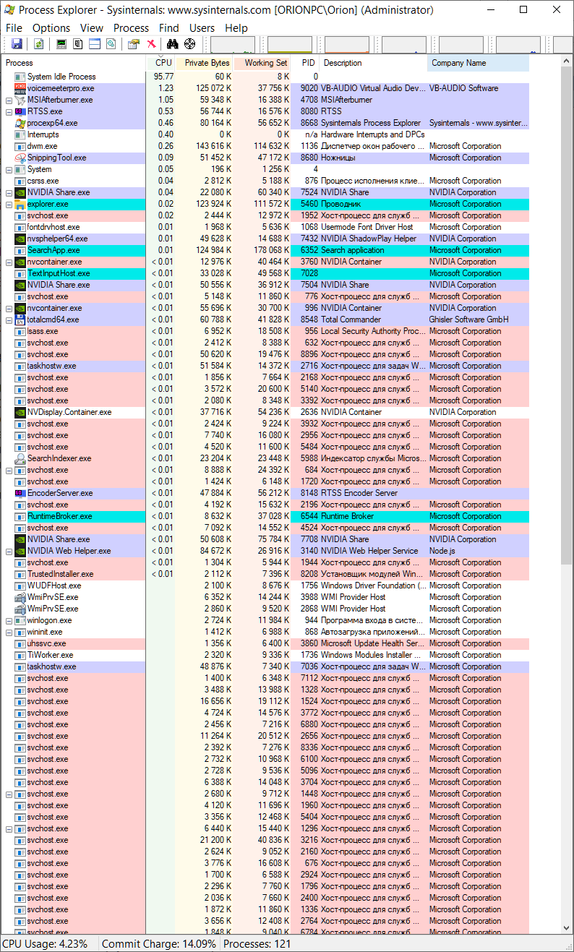This screenshot has height=952, width=574.
Task: Sort by the Private Bytes column header
Action: point(205,63)
